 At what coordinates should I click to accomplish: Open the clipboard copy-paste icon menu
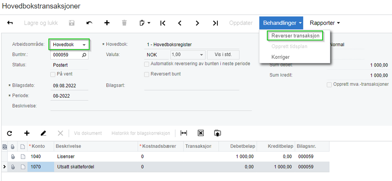click(145, 23)
